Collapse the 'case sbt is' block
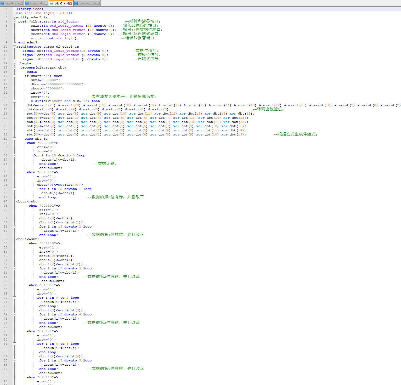 coord(14,139)
